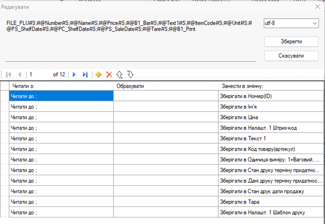This screenshot has width=325, height=224.
Task: Open the utf-8 encoding dropdown
Action: pos(291,23)
